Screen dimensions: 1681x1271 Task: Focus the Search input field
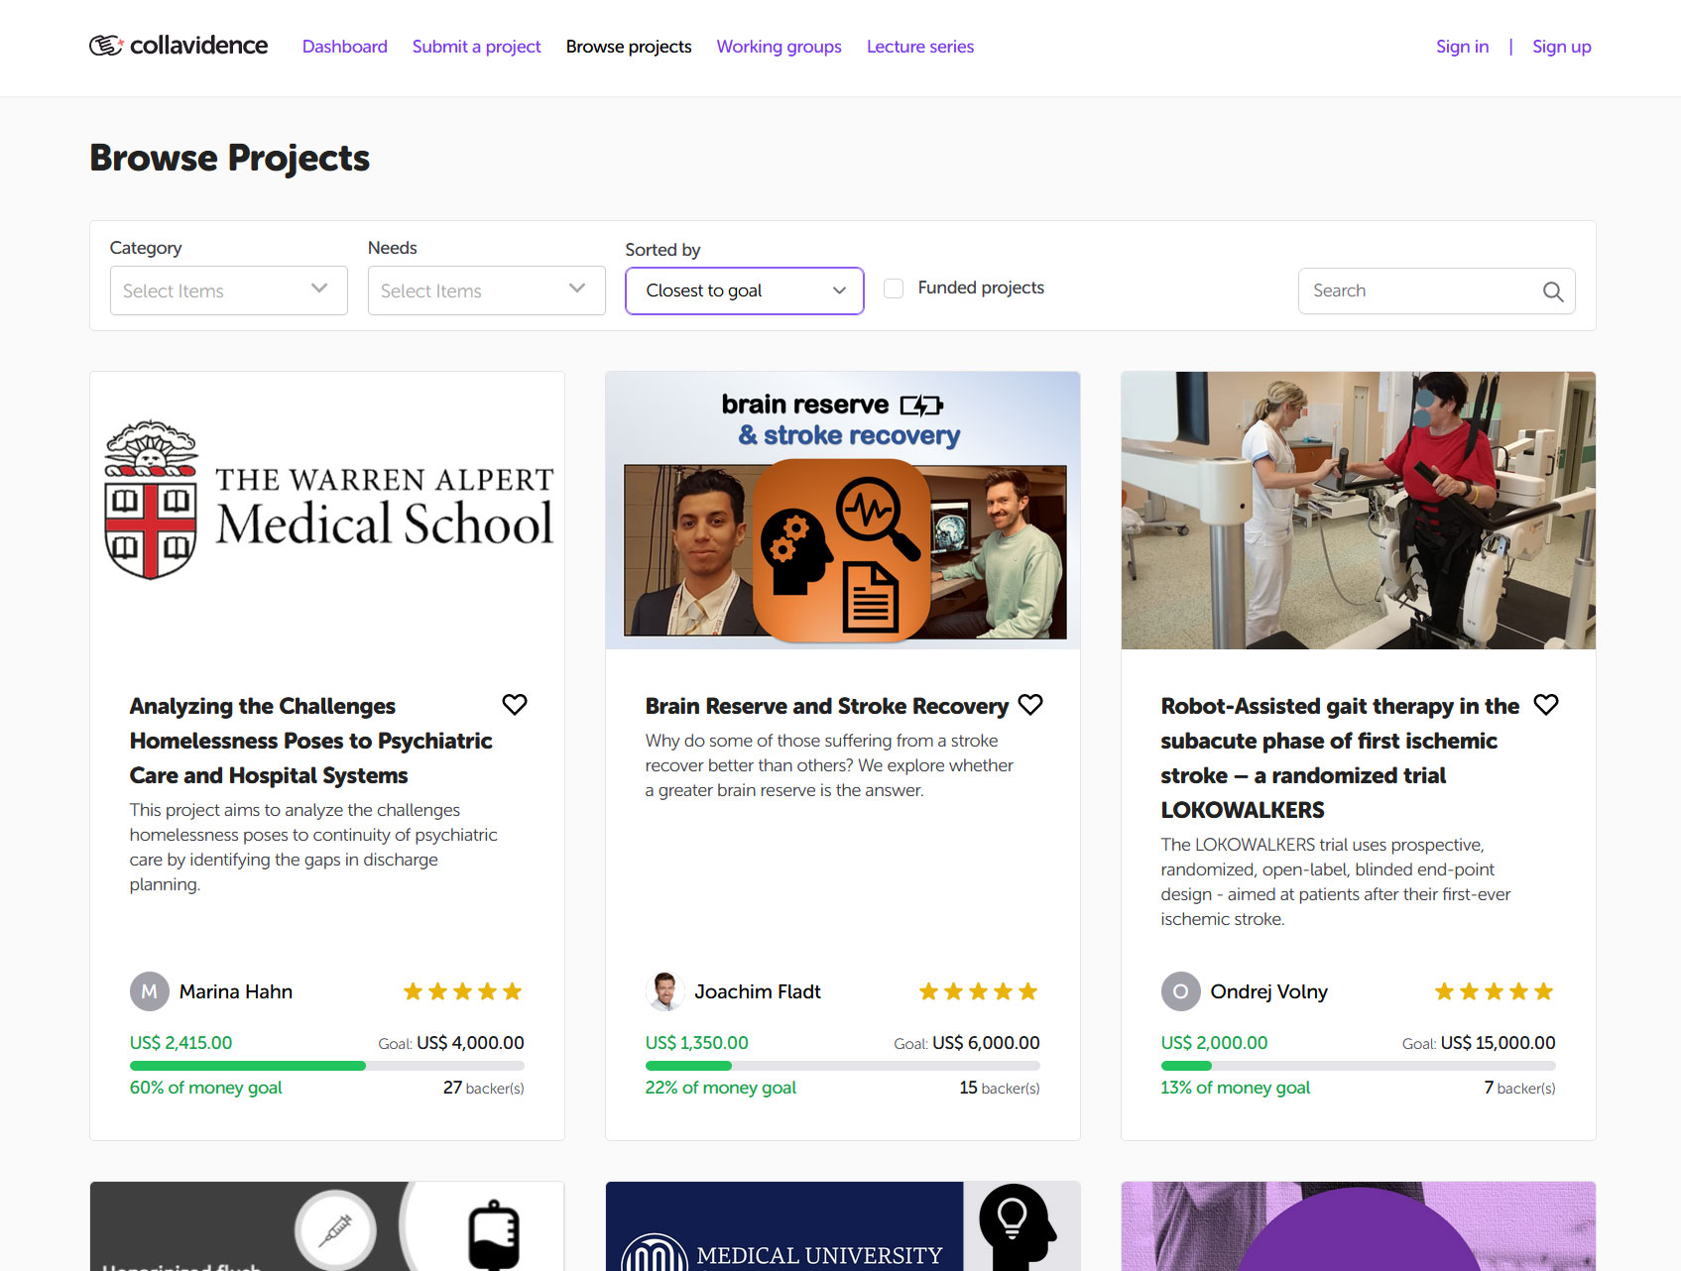(1418, 290)
